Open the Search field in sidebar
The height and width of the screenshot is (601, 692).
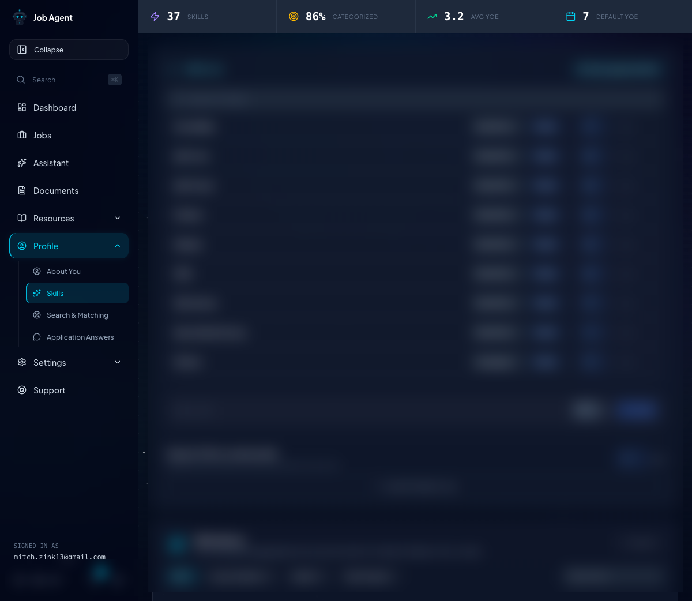pos(69,80)
